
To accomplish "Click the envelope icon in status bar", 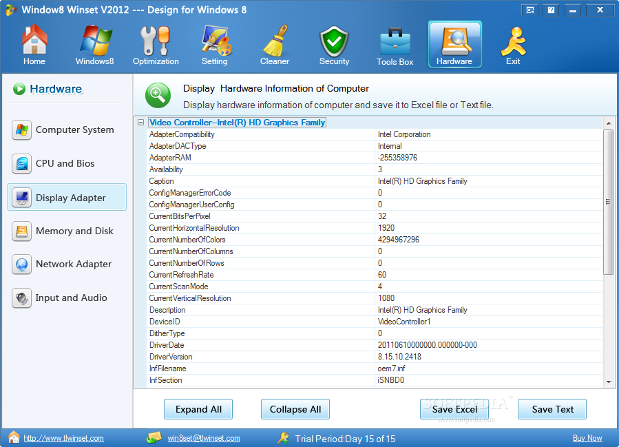I will pyautogui.click(x=154, y=437).
